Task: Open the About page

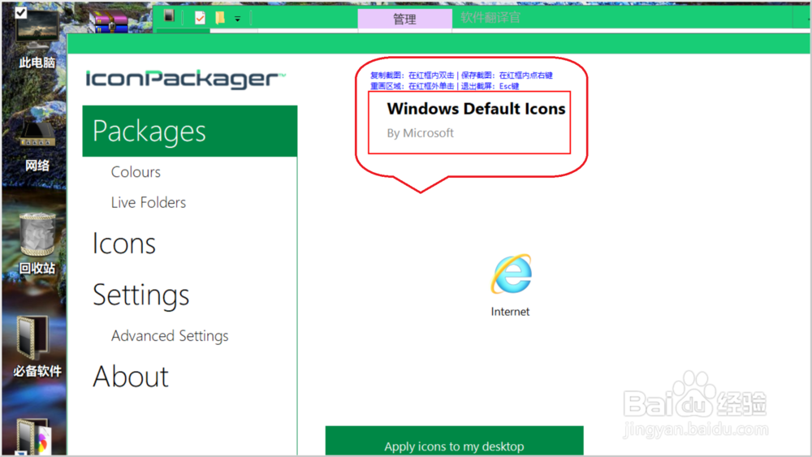Action: pyautogui.click(x=131, y=377)
